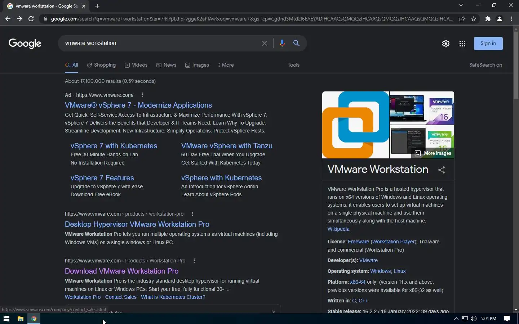Open SafeSearch on settings
The height and width of the screenshot is (324, 519).
point(485,65)
